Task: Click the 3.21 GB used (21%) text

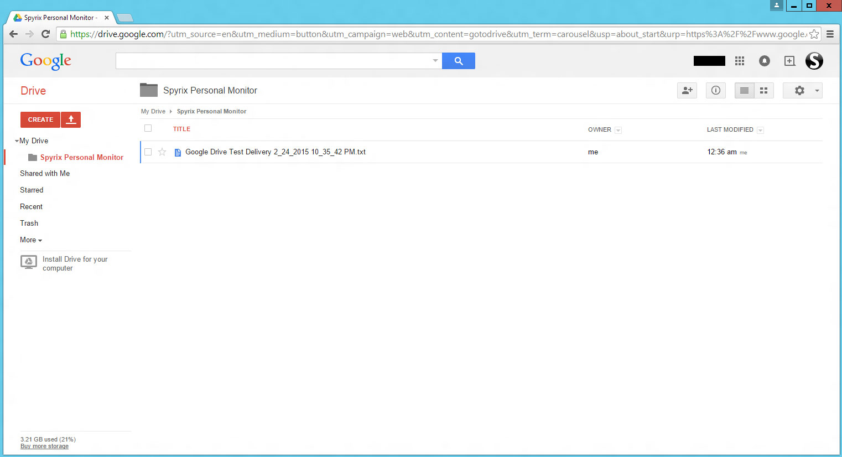Action: (x=48, y=439)
